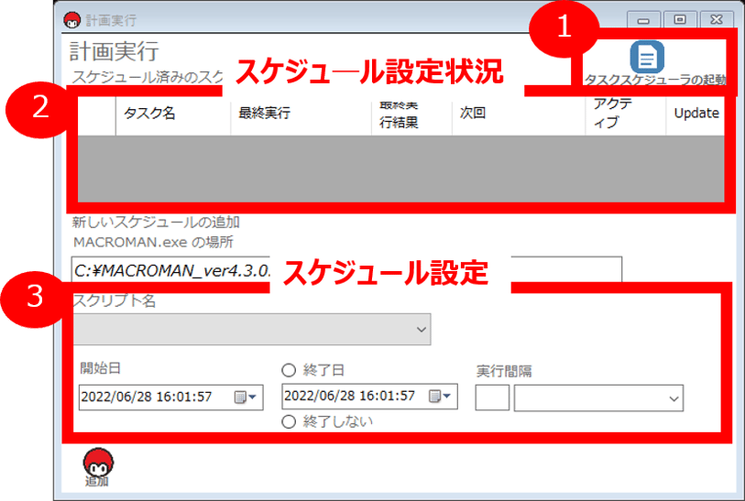Viewport: 745px width, 501px height.
Task: Click the タスク名 column header
Action: coord(173,114)
